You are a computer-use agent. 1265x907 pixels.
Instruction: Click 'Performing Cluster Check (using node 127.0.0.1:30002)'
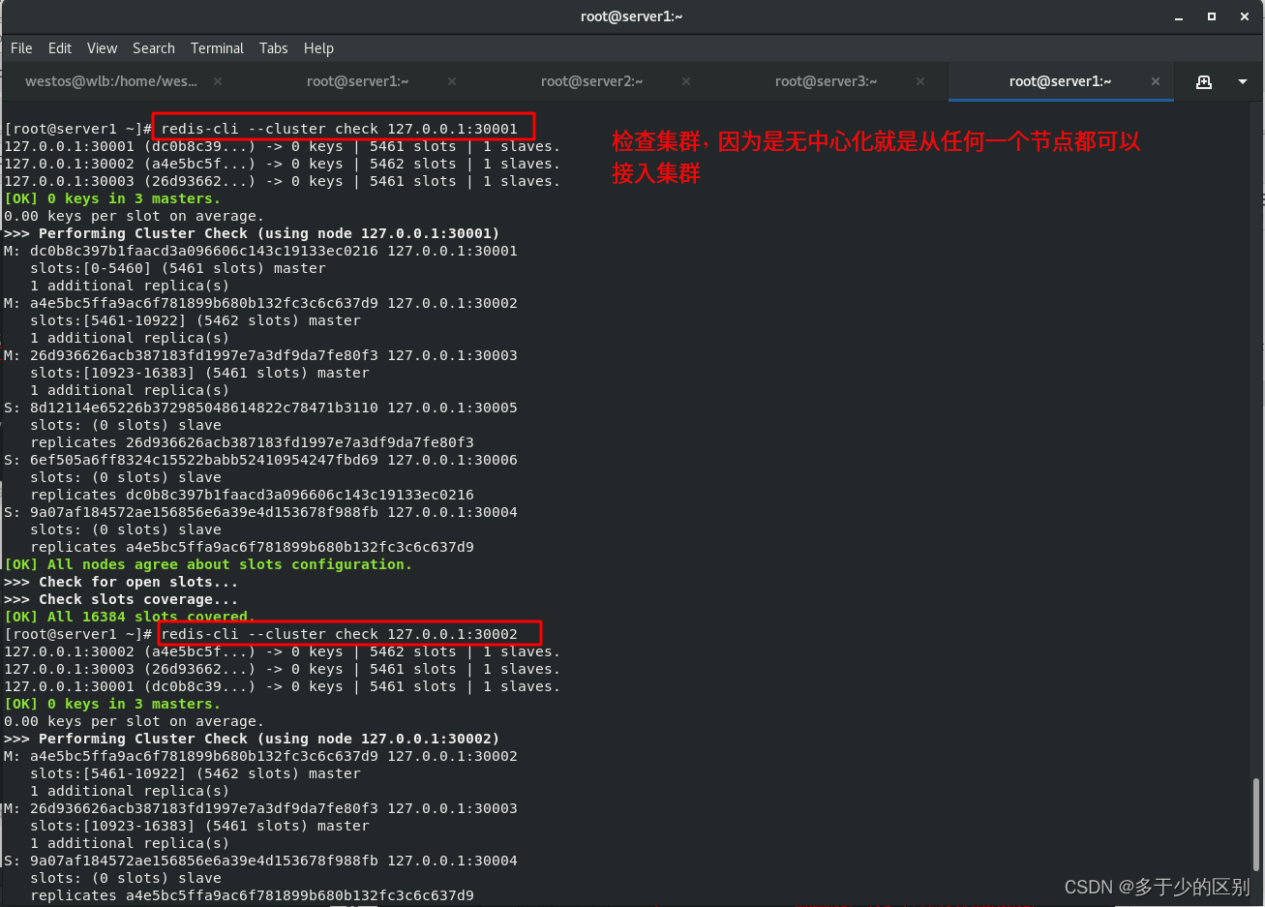point(269,739)
